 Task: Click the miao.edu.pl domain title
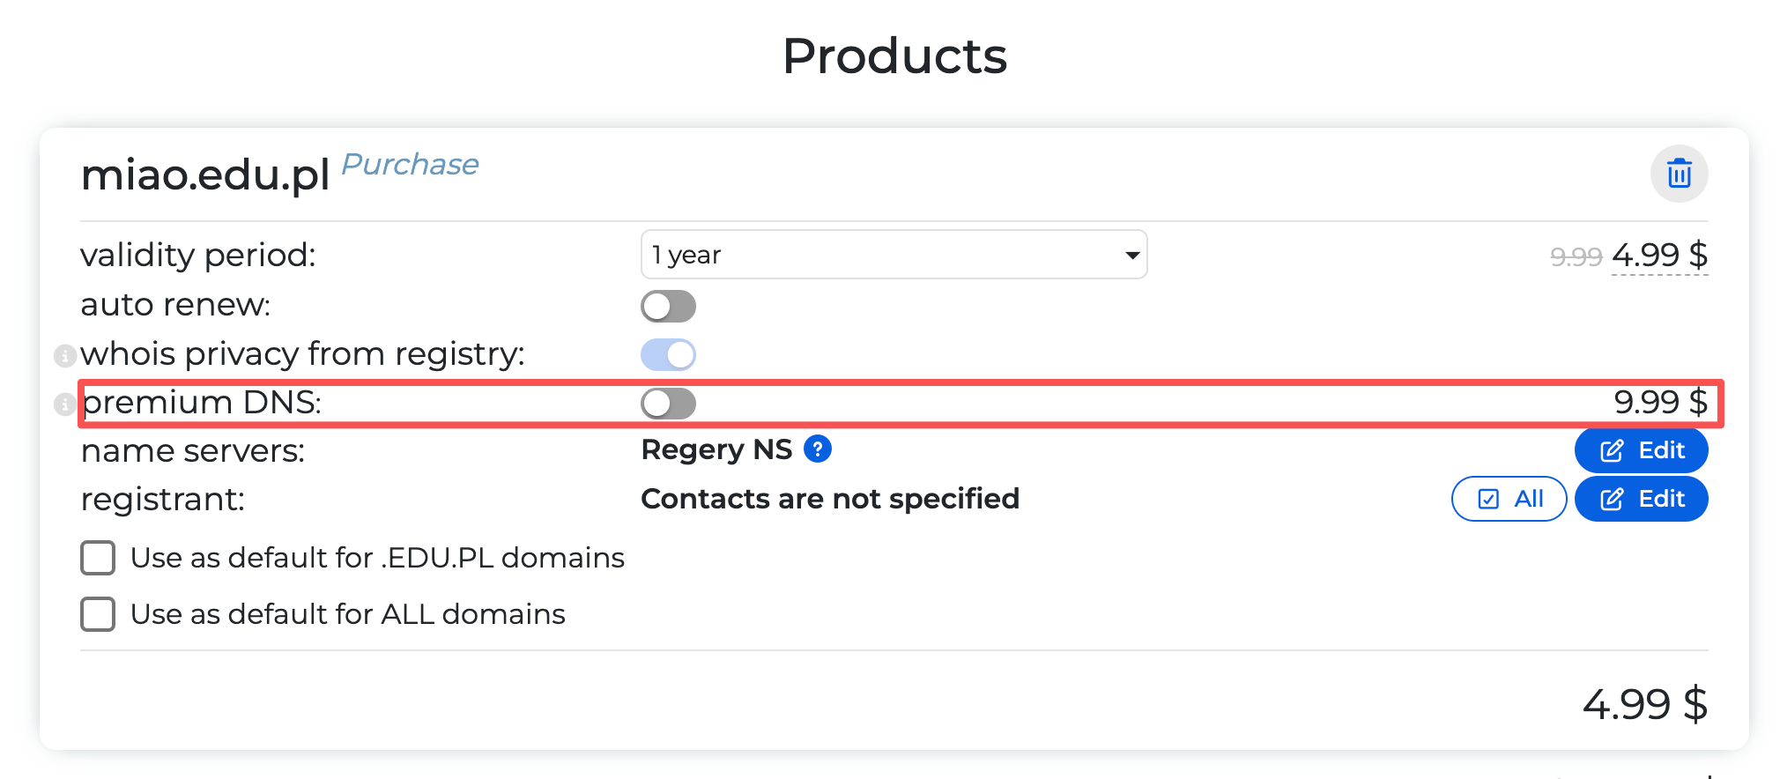point(205,174)
